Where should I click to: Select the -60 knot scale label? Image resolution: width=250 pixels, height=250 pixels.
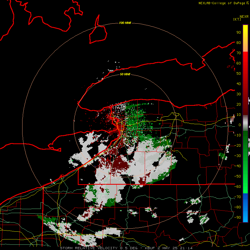pyautogui.click(x=237, y=187)
